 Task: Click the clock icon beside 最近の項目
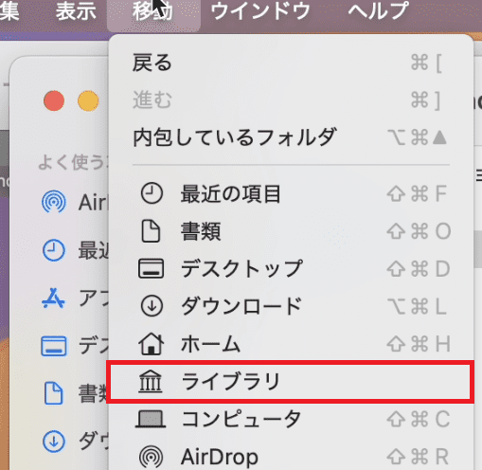pyautogui.click(x=152, y=193)
